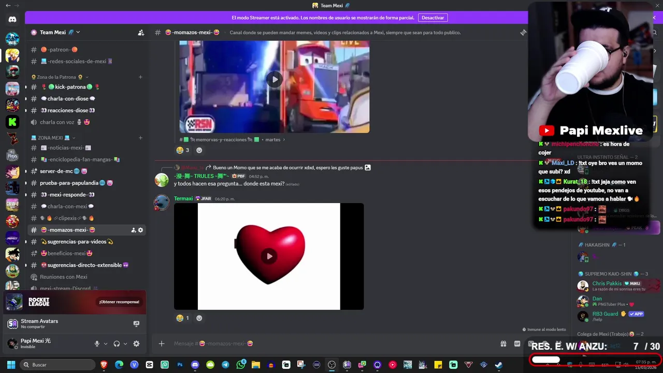
Task: Click ¡Obtener recompensa! Rocket League button
Action: click(119, 302)
